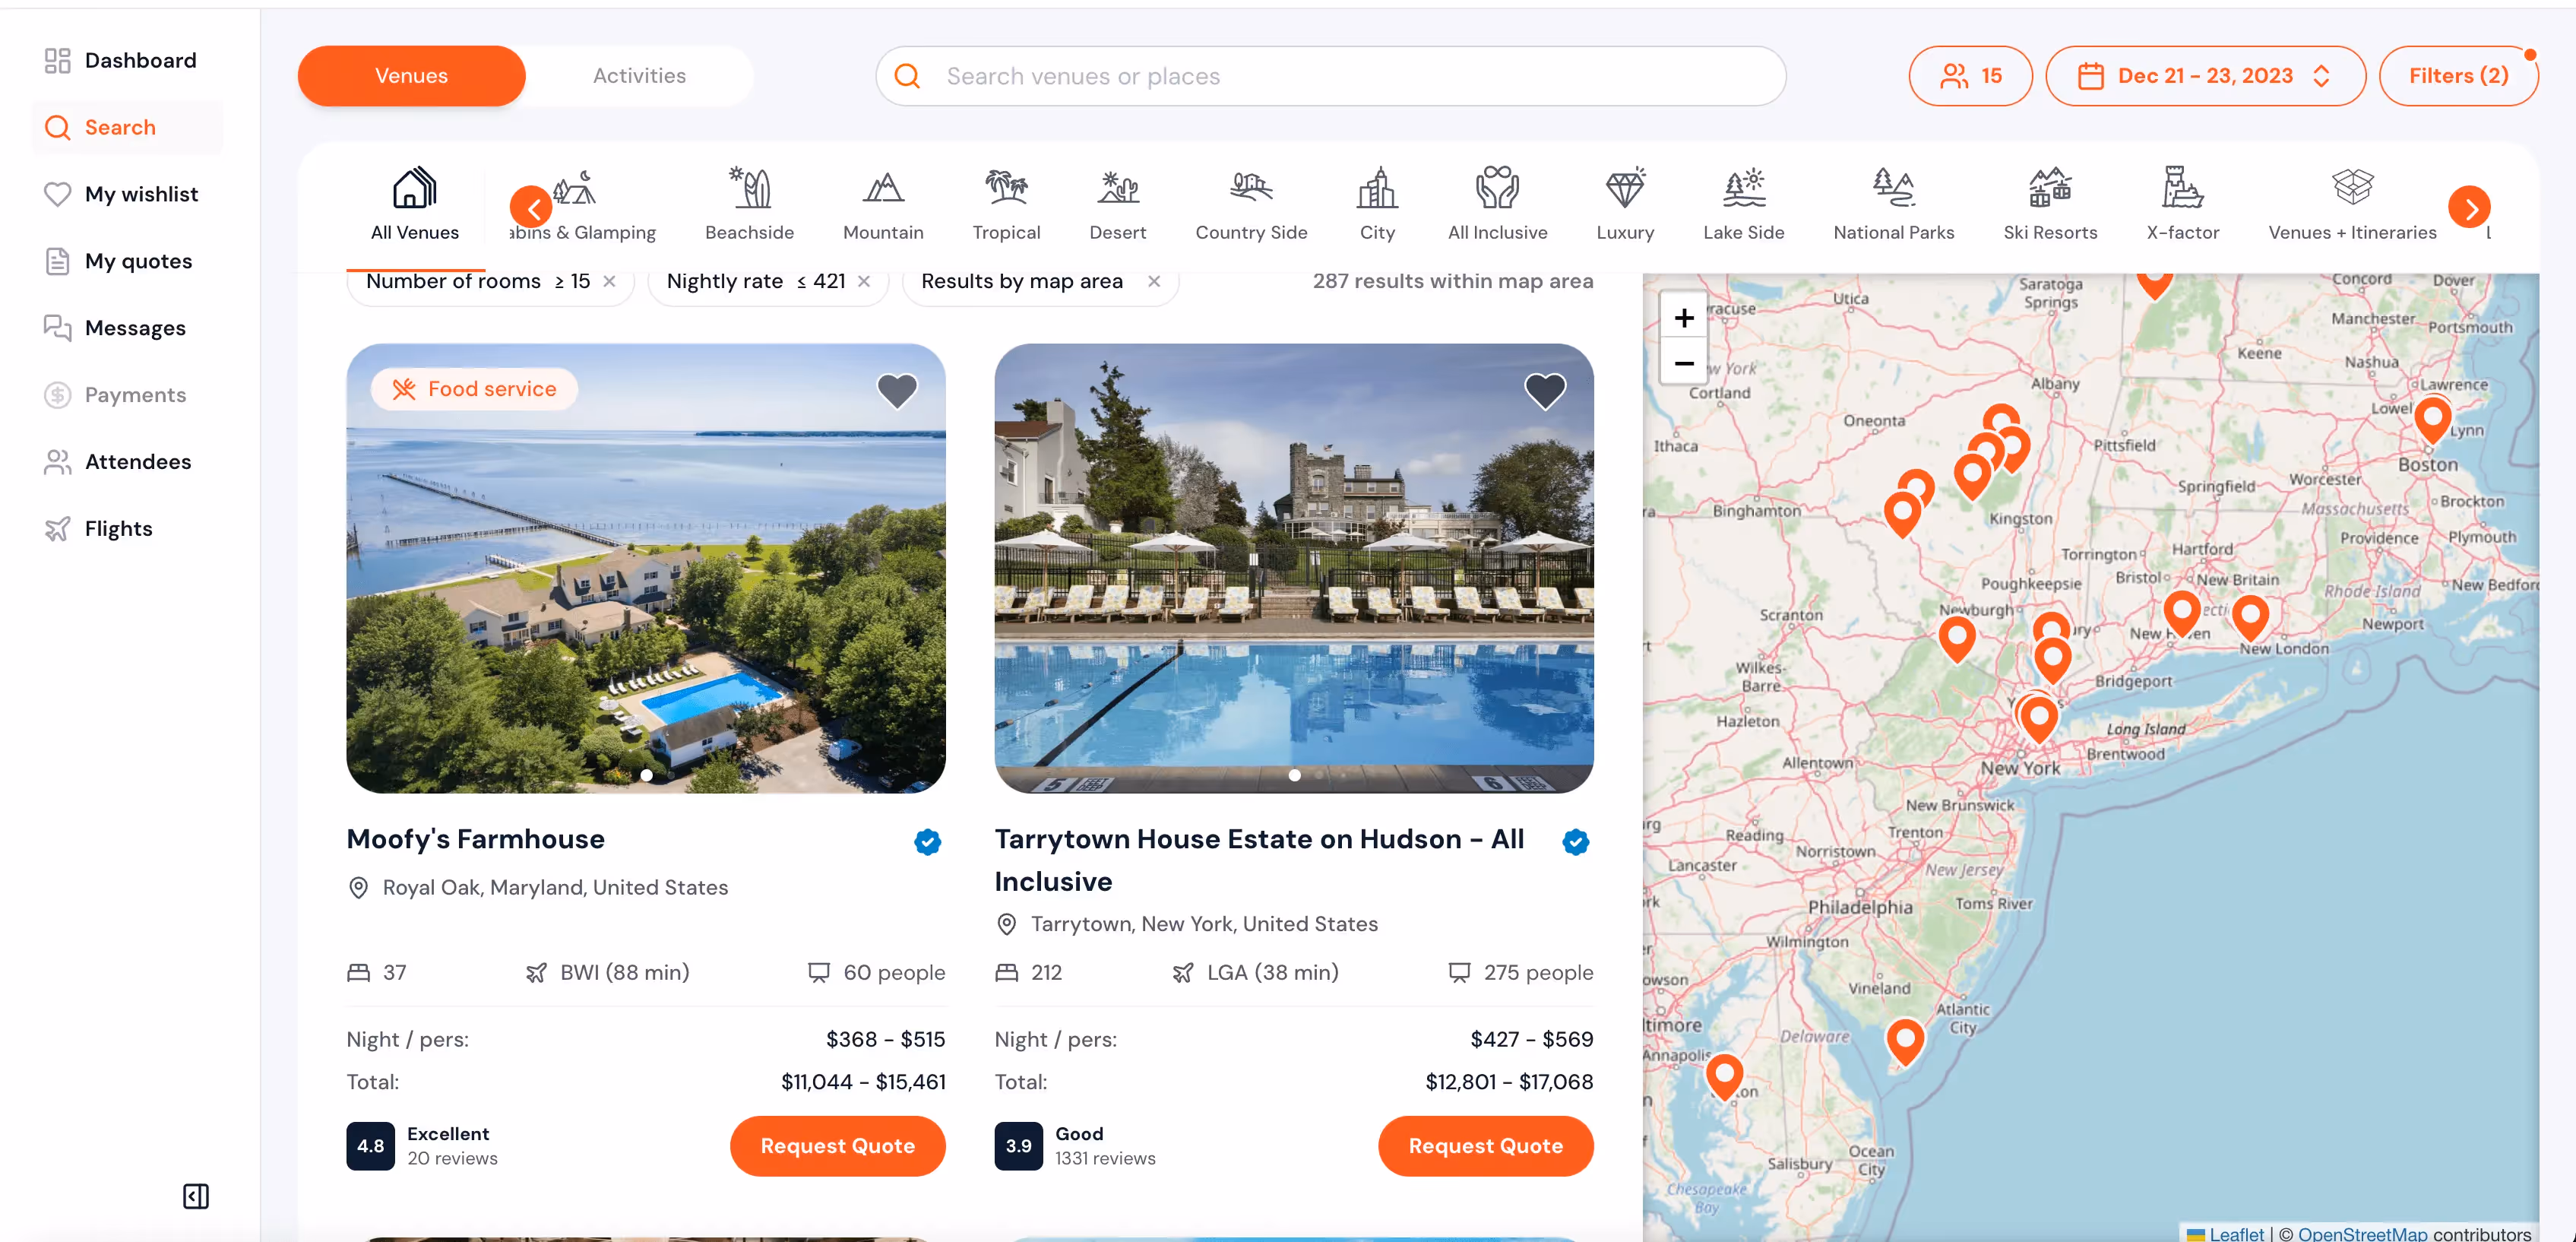Collapse the sidebar panel

196,1196
